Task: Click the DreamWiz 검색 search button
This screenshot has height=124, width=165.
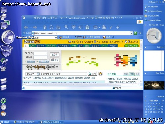Action: [x=92, y=74]
